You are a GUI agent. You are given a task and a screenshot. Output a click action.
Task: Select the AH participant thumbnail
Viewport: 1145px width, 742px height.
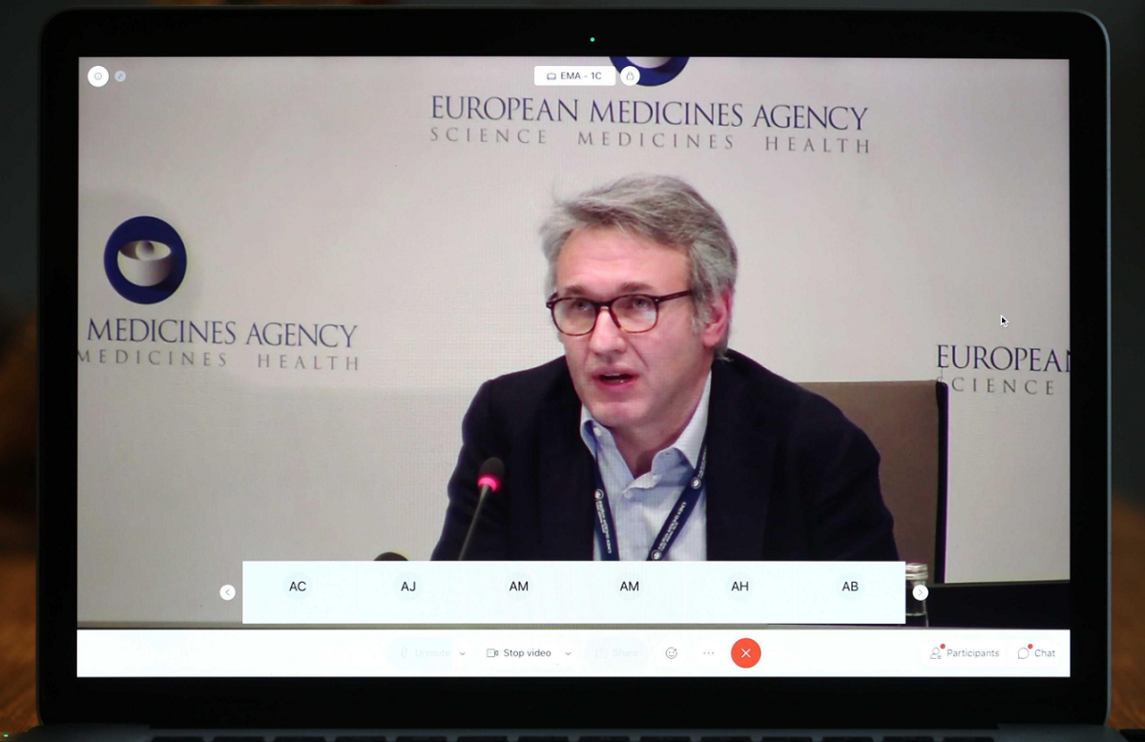coord(739,592)
